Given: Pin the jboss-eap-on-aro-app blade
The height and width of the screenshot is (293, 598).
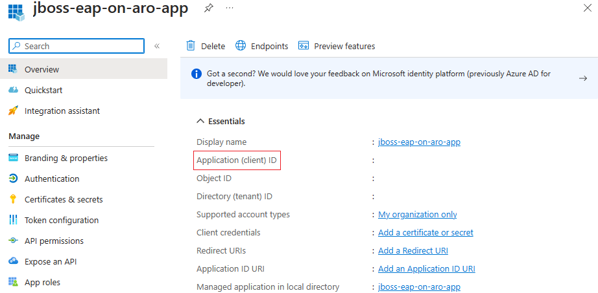Looking at the screenshot, I should [x=208, y=8].
